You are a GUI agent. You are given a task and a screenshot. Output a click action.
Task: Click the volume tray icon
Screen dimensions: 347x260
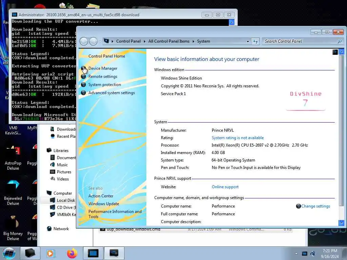(x=313, y=254)
